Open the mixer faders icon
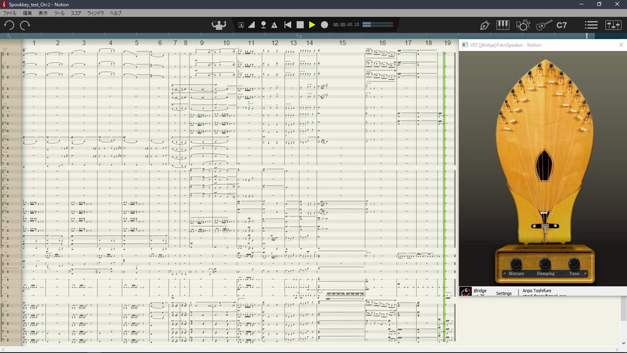627x353 pixels. pyautogui.click(x=613, y=25)
